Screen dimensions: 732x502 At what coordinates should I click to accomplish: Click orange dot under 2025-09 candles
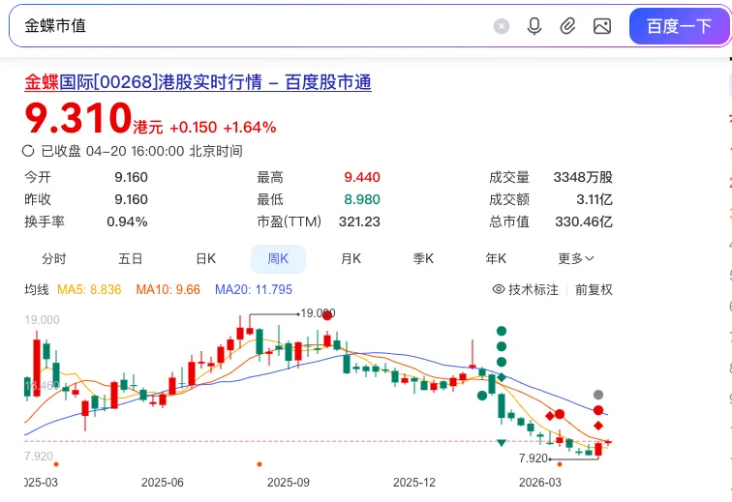(259, 464)
